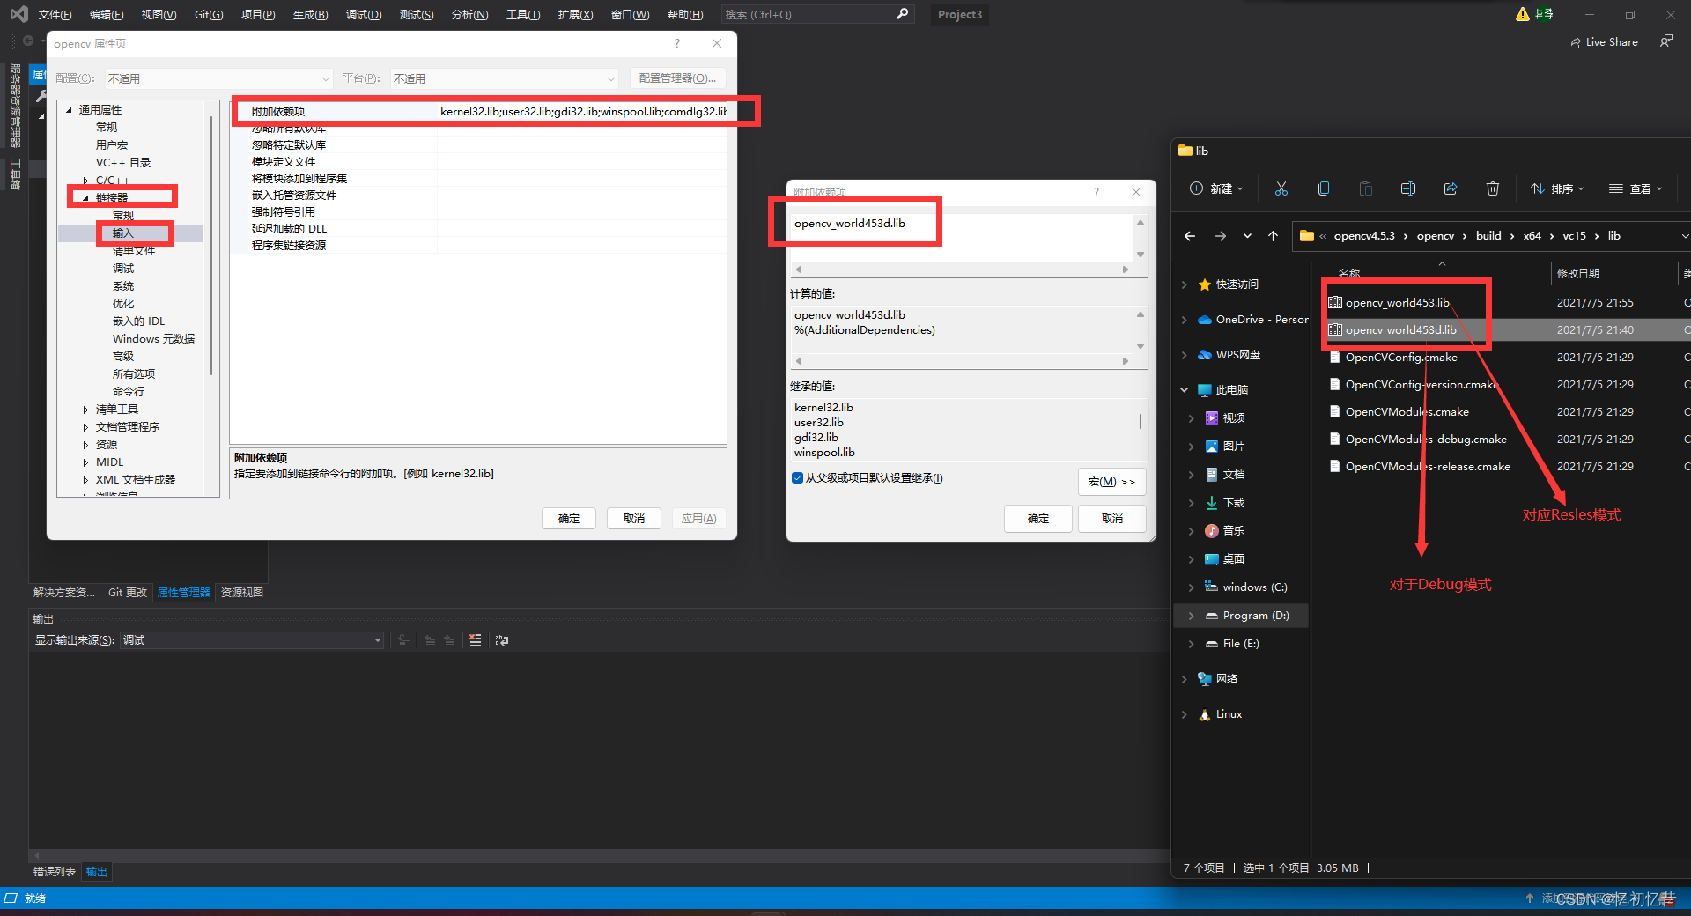Open Quick Access in Explorer sidebar

[x=1237, y=284]
